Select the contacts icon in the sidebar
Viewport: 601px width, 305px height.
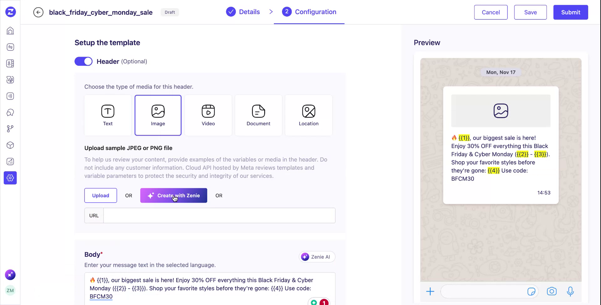tap(10, 63)
